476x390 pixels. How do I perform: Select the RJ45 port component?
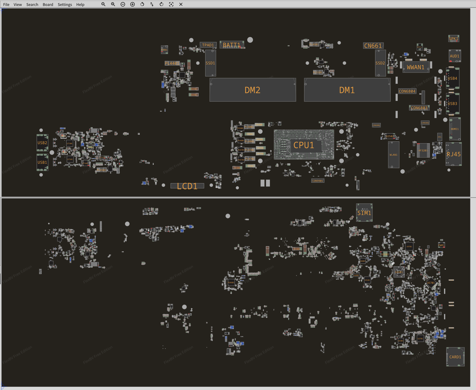tap(453, 154)
